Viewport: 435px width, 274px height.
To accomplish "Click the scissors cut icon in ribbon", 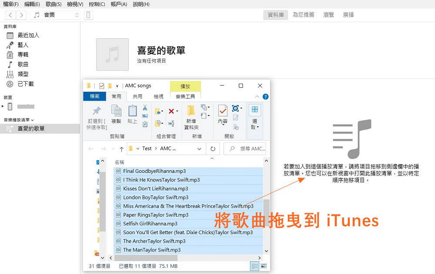I will coord(145,108).
